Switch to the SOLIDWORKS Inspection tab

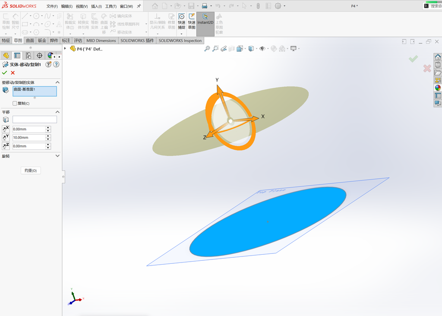[x=180, y=41]
